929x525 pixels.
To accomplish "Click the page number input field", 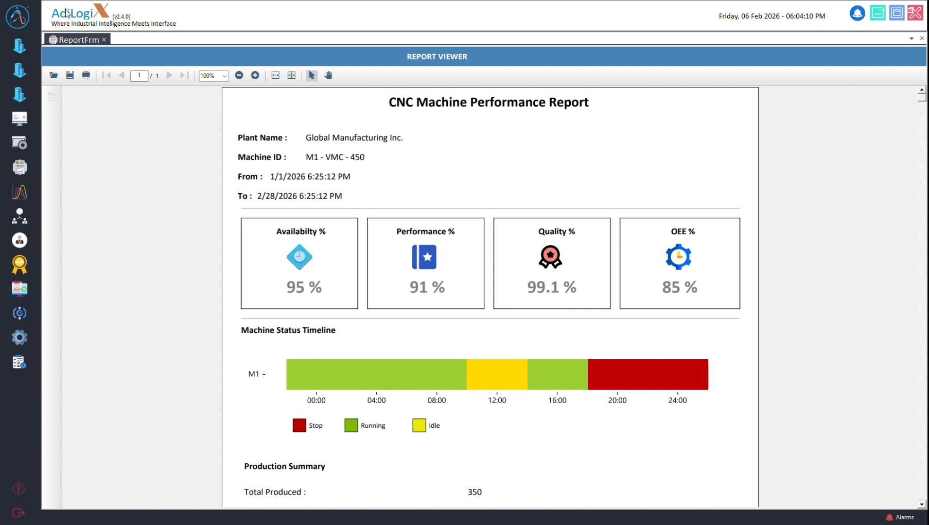I will pyautogui.click(x=139, y=76).
